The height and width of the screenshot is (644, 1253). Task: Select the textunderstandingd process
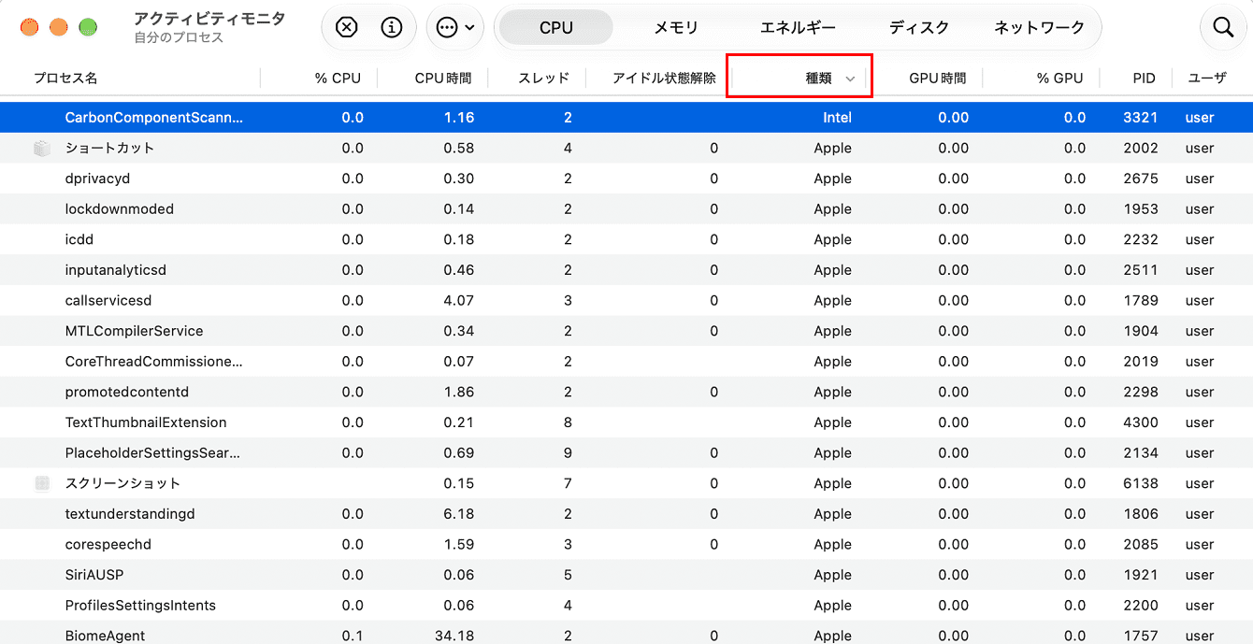pyautogui.click(x=626, y=513)
